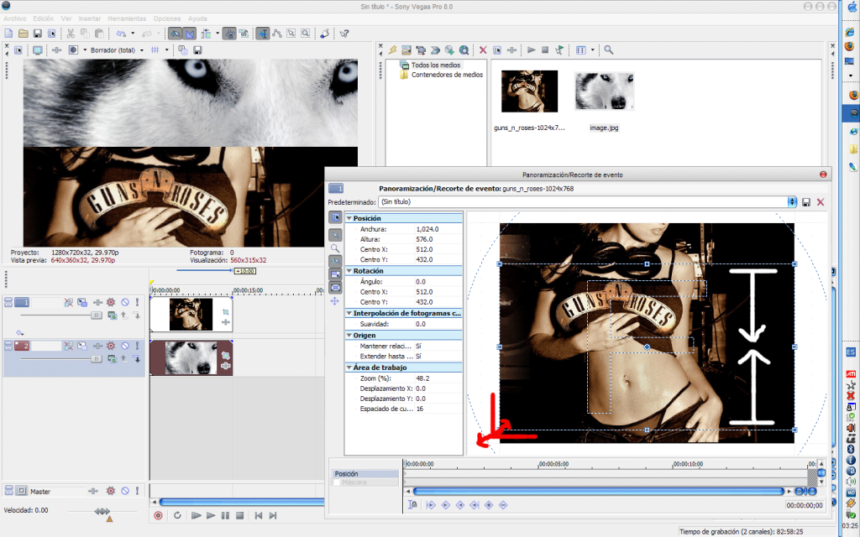Screen dimensions: 860x537
Task: Open the Predeterminado preset dropdown
Action: coord(791,202)
